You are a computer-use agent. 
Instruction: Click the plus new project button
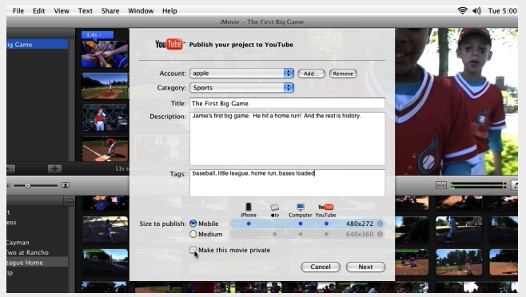[x=54, y=168]
